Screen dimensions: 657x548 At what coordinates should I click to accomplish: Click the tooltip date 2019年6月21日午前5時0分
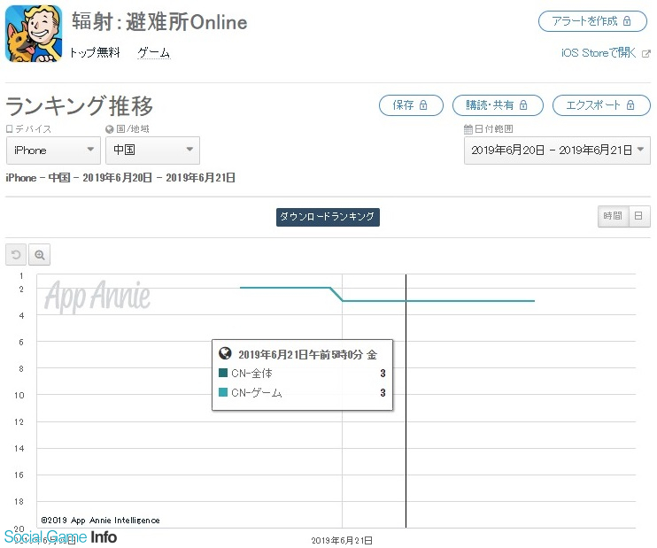tap(300, 355)
